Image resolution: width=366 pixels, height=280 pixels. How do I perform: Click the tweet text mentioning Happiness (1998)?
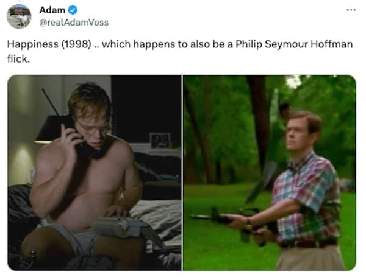click(x=180, y=52)
